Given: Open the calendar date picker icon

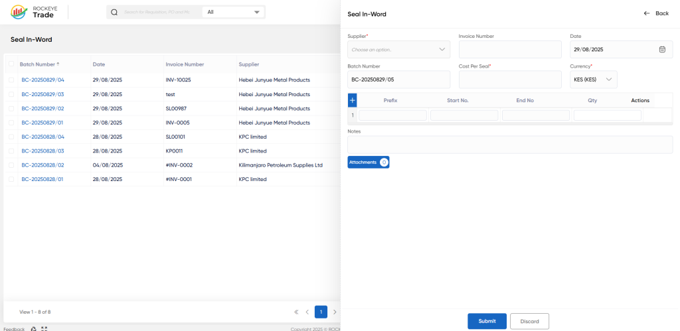Looking at the screenshot, I should tap(662, 49).
